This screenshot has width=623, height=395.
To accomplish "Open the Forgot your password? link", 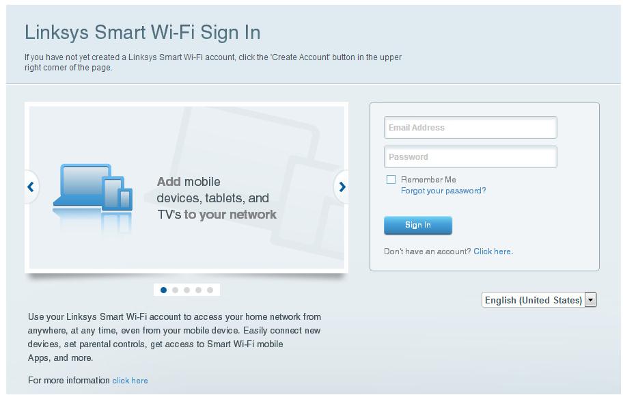I will click(443, 191).
